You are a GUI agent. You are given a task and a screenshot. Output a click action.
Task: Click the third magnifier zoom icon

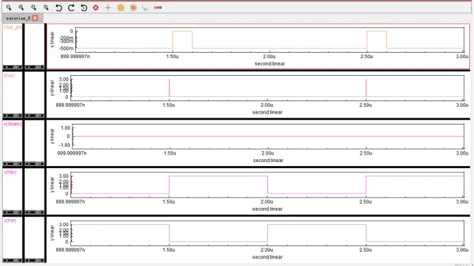click(34, 8)
